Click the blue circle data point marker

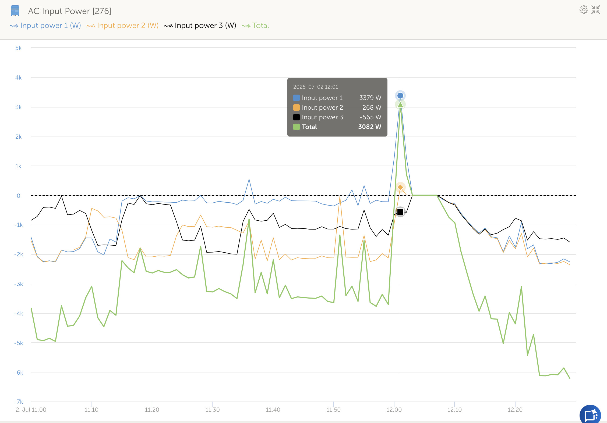coord(400,95)
